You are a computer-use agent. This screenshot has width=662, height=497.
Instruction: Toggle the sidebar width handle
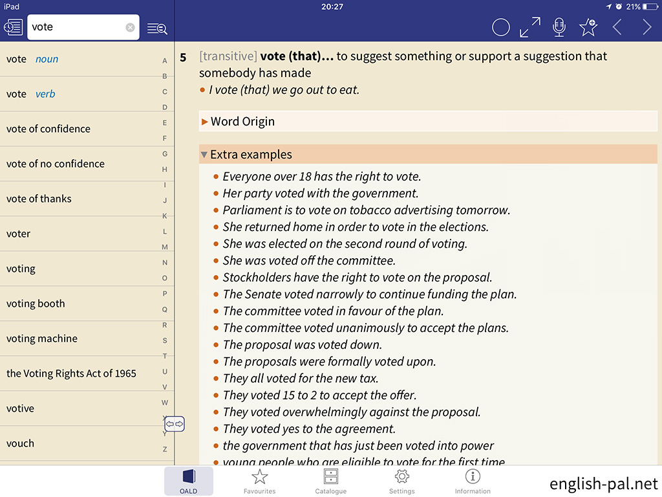click(175, 425)
